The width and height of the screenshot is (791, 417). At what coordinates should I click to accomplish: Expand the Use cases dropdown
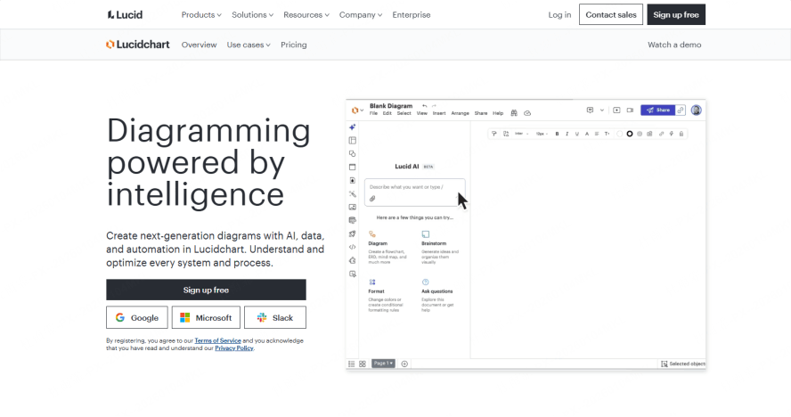point(249,45)
